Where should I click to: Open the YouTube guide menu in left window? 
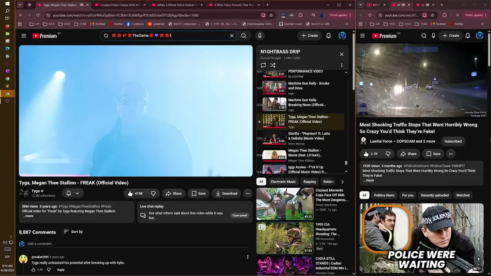pos(24,36)
